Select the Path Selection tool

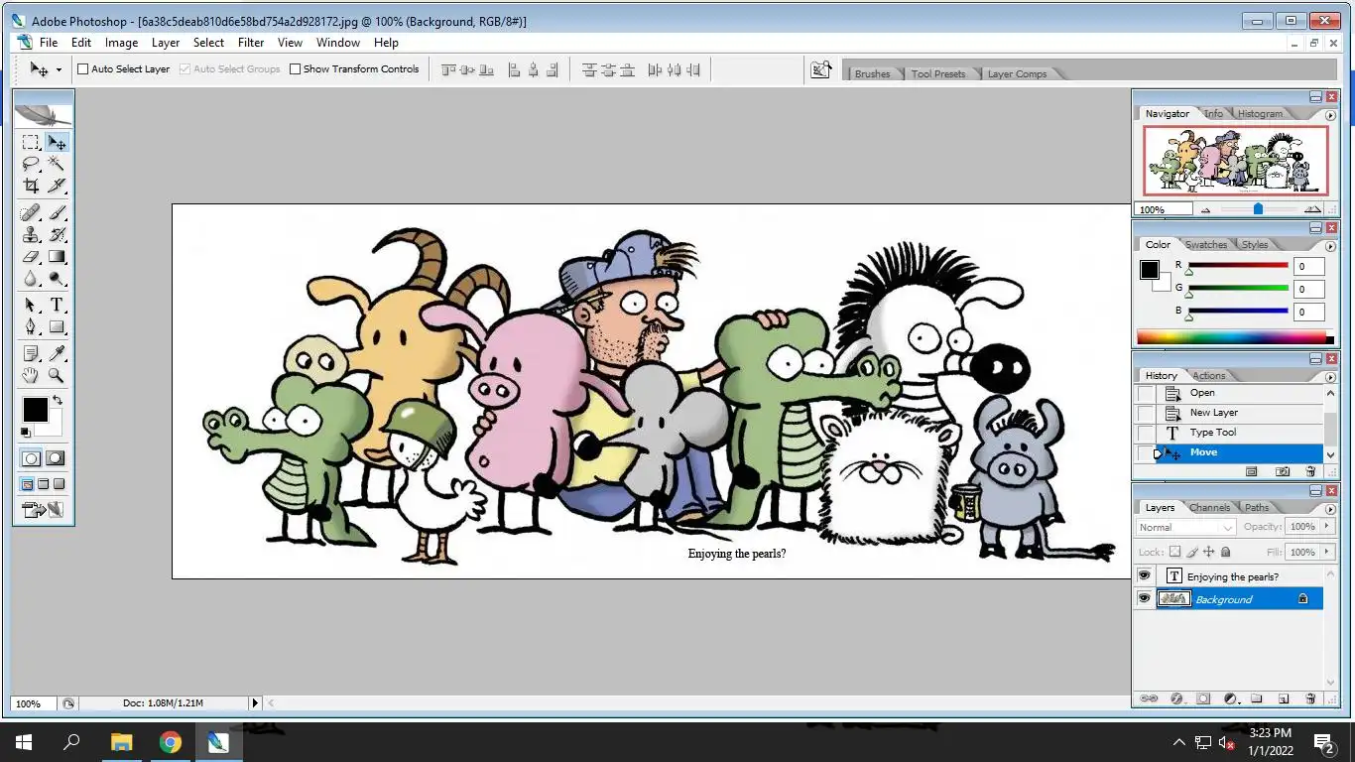pos(31,306)
